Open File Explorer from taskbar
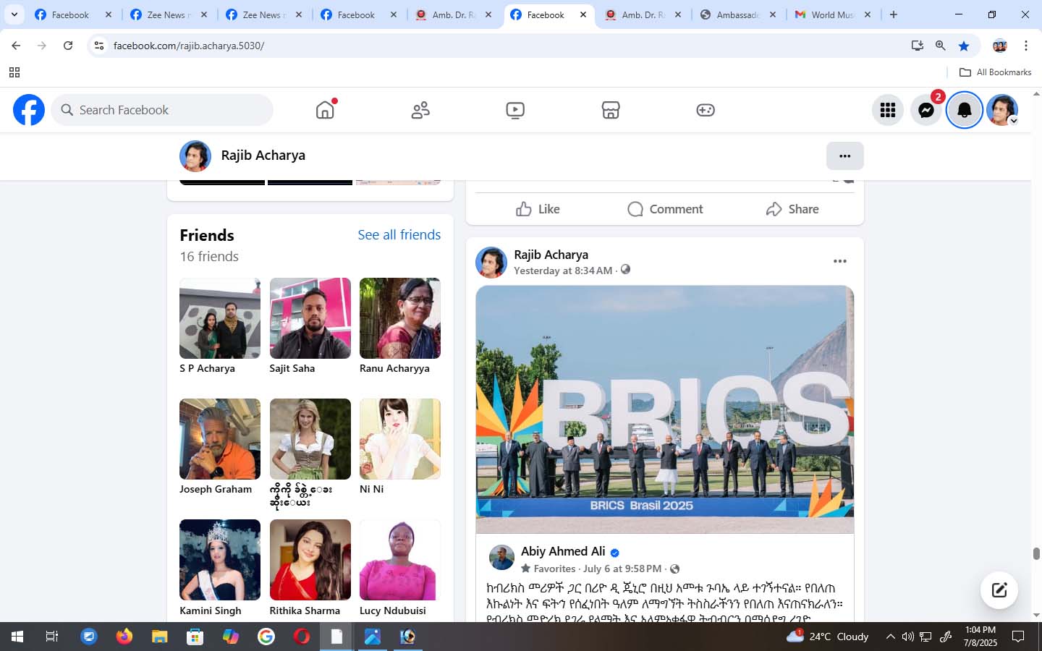 160,637
